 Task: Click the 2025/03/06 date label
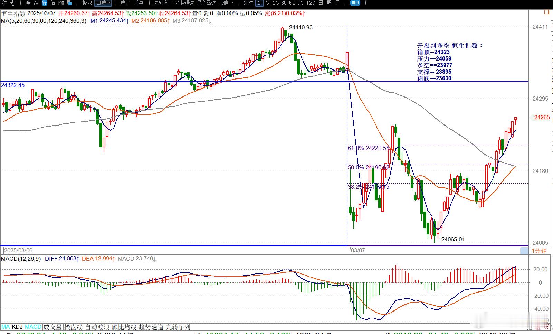click(x=18, y=250)
